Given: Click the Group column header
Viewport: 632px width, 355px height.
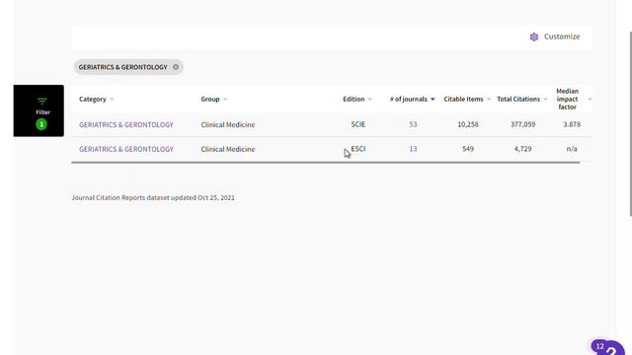Looking at the screenshot, I should pos(210,99).
